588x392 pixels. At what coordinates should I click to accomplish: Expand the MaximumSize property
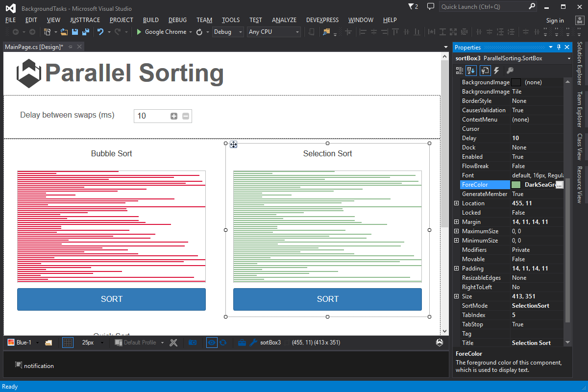click(x=457, y=231)
